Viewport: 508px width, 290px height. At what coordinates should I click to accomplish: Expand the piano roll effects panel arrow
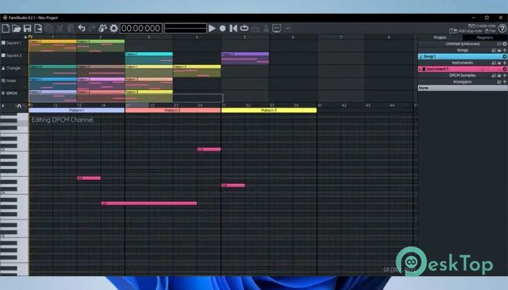(3, 106)
